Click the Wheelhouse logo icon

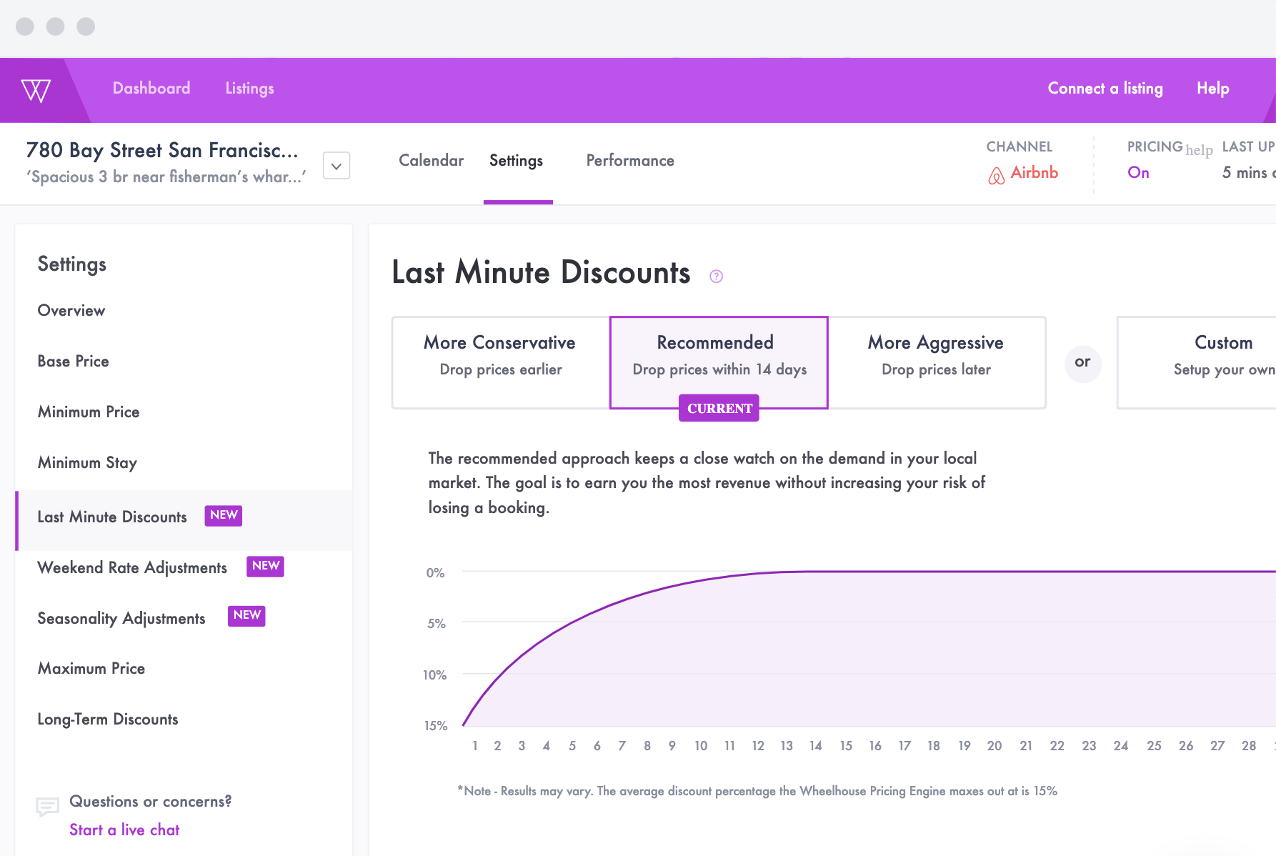click(36, 91)
